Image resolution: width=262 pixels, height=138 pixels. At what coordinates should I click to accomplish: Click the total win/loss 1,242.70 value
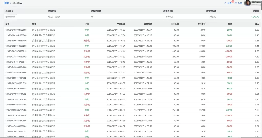255,17
